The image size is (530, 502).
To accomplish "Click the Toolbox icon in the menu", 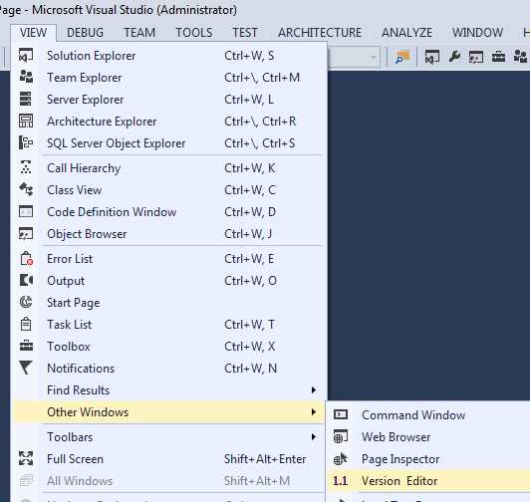I will (x=26, y=346).
